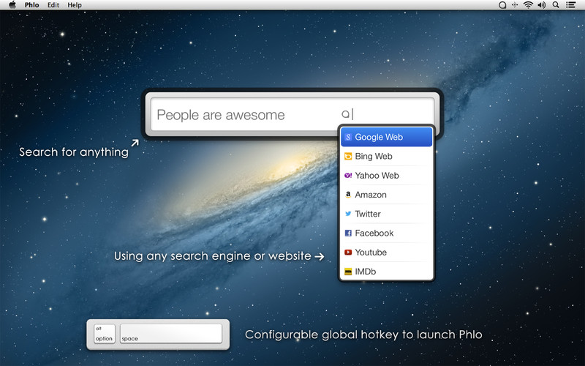Click the Twitter bird icon

(348, 214)
